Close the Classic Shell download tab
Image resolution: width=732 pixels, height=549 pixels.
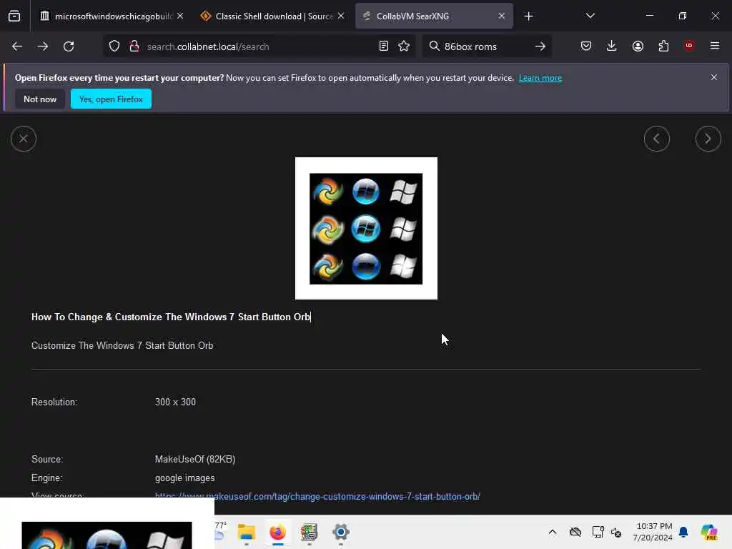[341, 16]
